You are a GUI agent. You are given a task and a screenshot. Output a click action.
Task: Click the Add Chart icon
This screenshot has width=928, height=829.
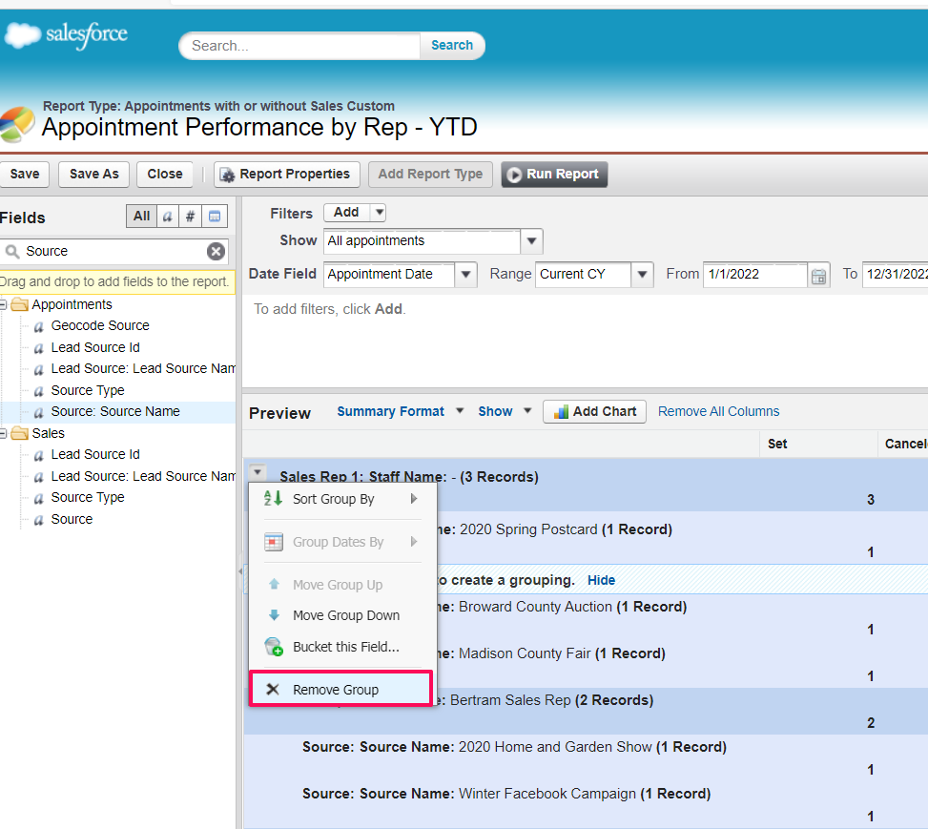(561, 411)
